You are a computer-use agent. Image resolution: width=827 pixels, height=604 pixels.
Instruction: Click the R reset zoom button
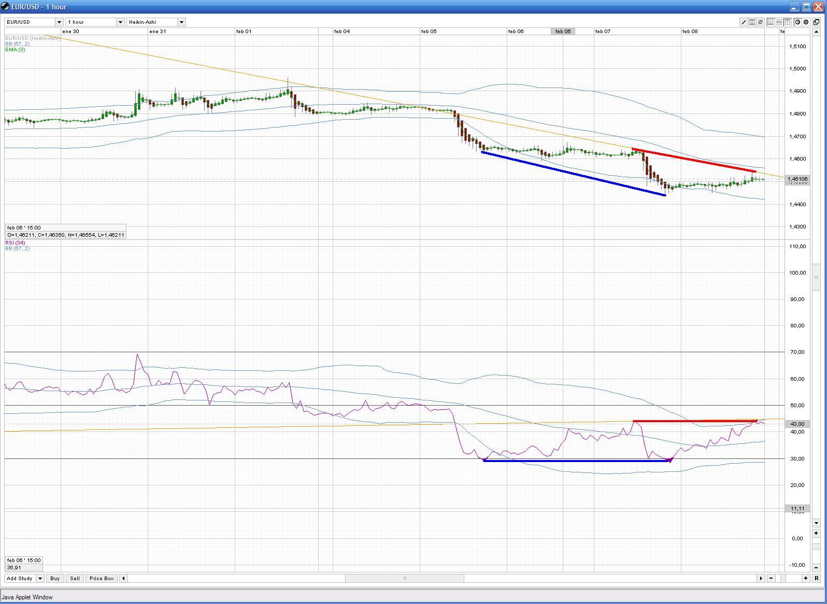click(817, 578)
